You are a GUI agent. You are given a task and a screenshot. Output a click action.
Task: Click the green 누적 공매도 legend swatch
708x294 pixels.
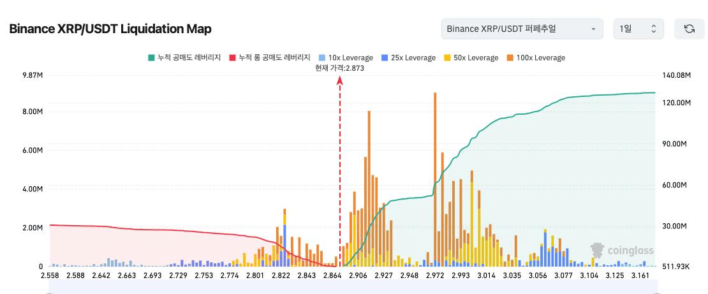coord(151,58)
